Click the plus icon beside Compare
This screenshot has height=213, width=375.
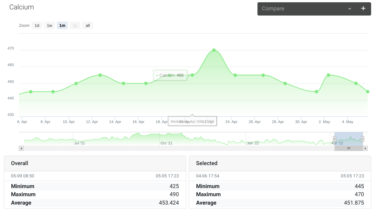tap(363, 9)
